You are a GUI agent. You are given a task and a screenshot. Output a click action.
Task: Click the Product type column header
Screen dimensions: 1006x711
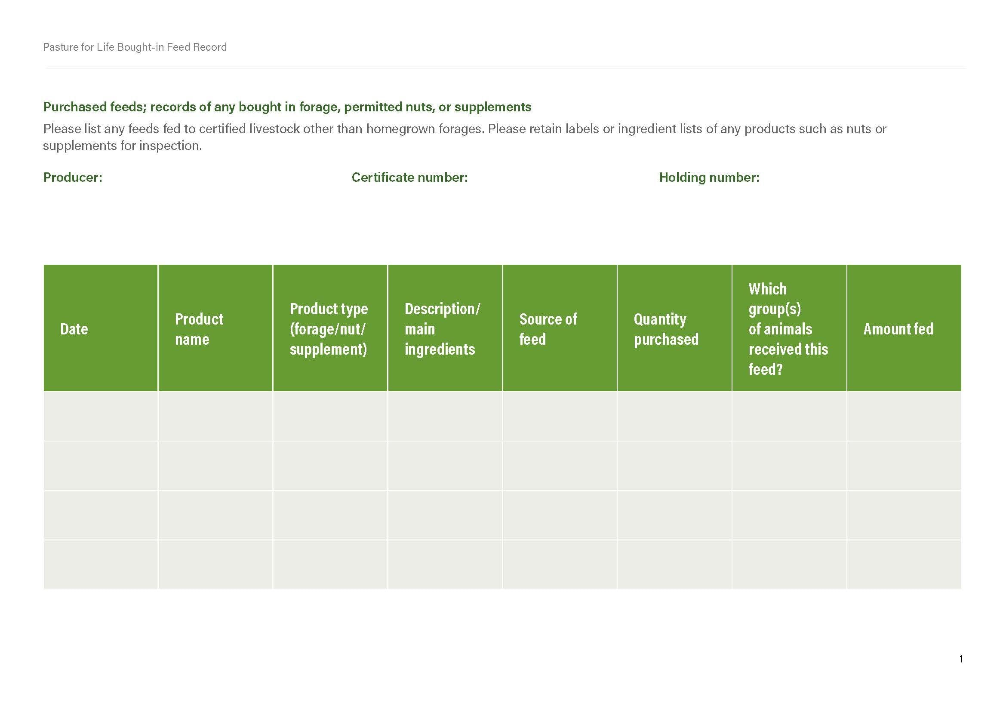(x=329, y=329)
